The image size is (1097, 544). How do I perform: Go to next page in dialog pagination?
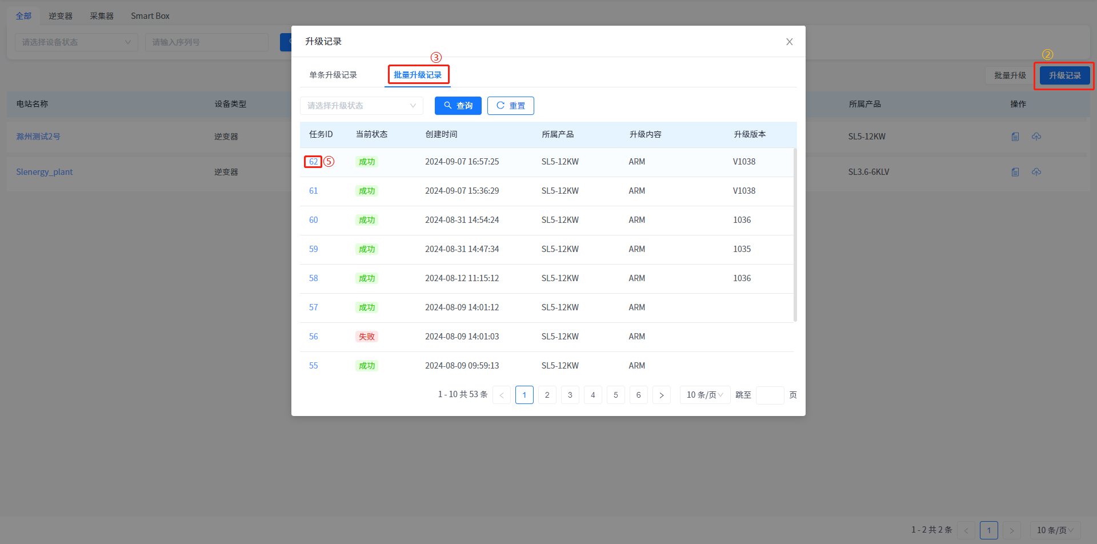(x=661, y=395)
